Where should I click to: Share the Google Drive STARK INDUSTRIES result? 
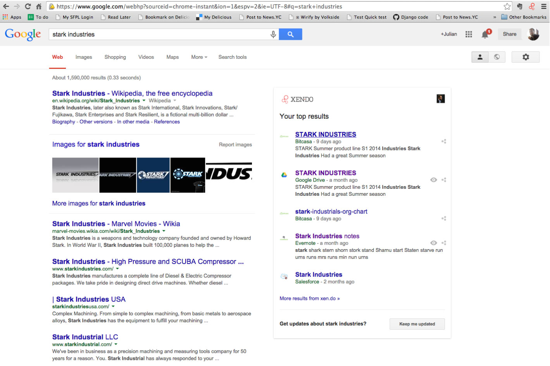(x=444, y=180)
